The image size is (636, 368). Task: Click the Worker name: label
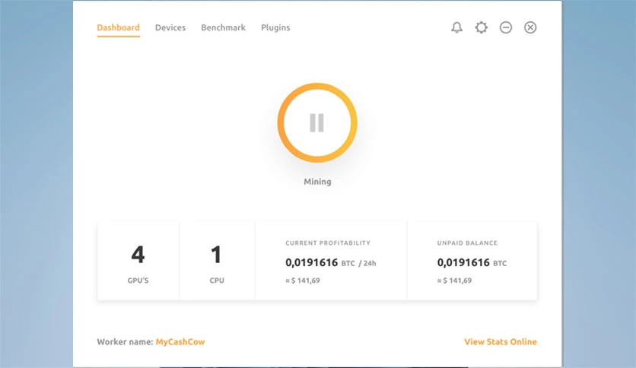[125, 341]
